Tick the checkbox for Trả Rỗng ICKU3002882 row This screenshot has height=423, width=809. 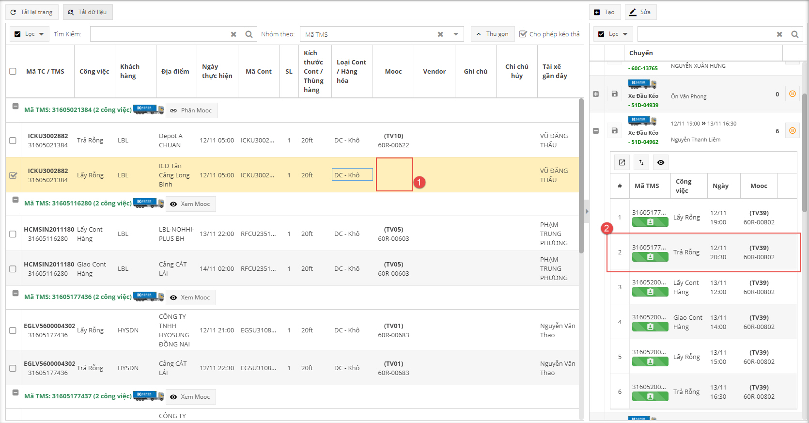pos(13,141)
